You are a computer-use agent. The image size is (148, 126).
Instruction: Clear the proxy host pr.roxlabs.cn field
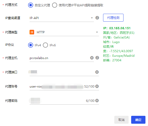92,58
